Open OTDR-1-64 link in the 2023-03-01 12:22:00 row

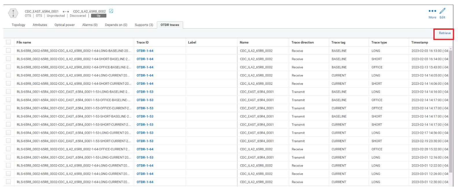(145, 165)
